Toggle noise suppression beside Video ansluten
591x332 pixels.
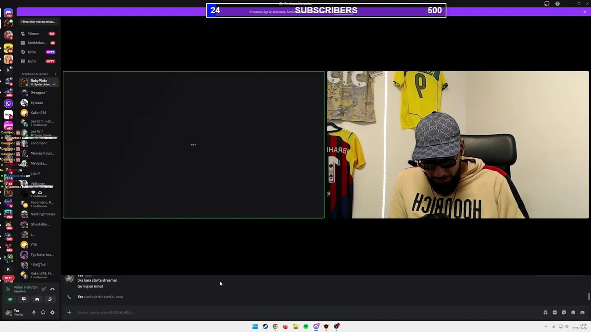pos(44,289)
